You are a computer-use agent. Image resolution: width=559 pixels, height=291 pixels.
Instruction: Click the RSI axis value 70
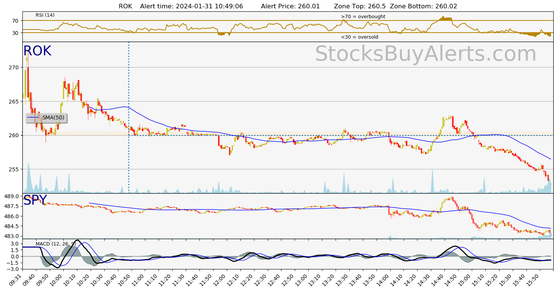[15, 20]
